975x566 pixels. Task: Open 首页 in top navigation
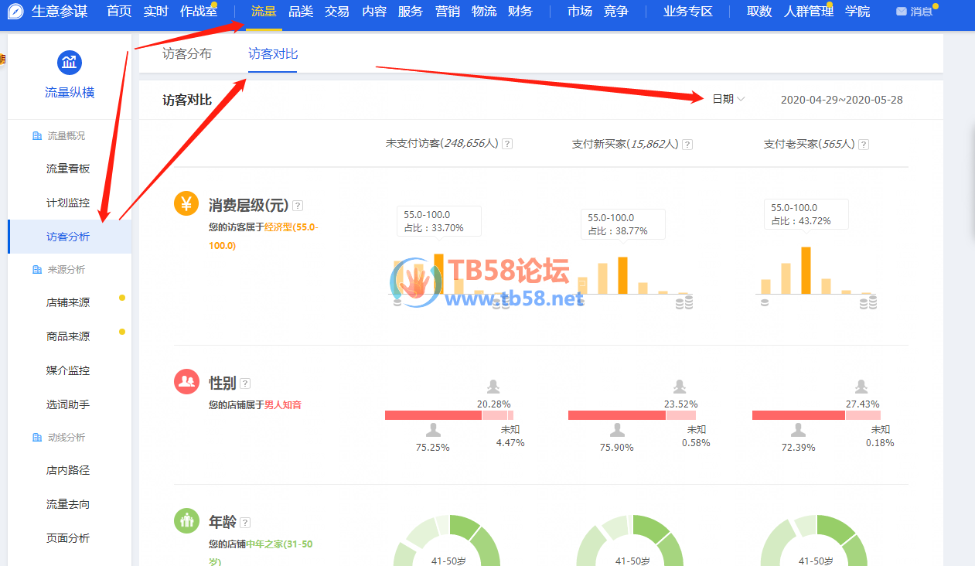[119, 12]
